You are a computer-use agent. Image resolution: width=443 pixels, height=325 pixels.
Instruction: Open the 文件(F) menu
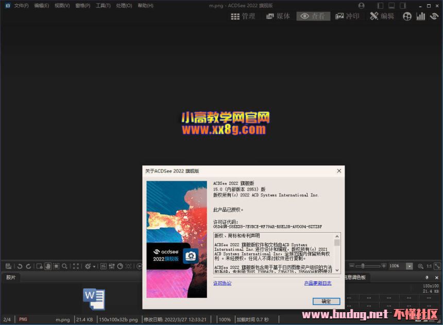pyautogui.click(x=22, y=5)
